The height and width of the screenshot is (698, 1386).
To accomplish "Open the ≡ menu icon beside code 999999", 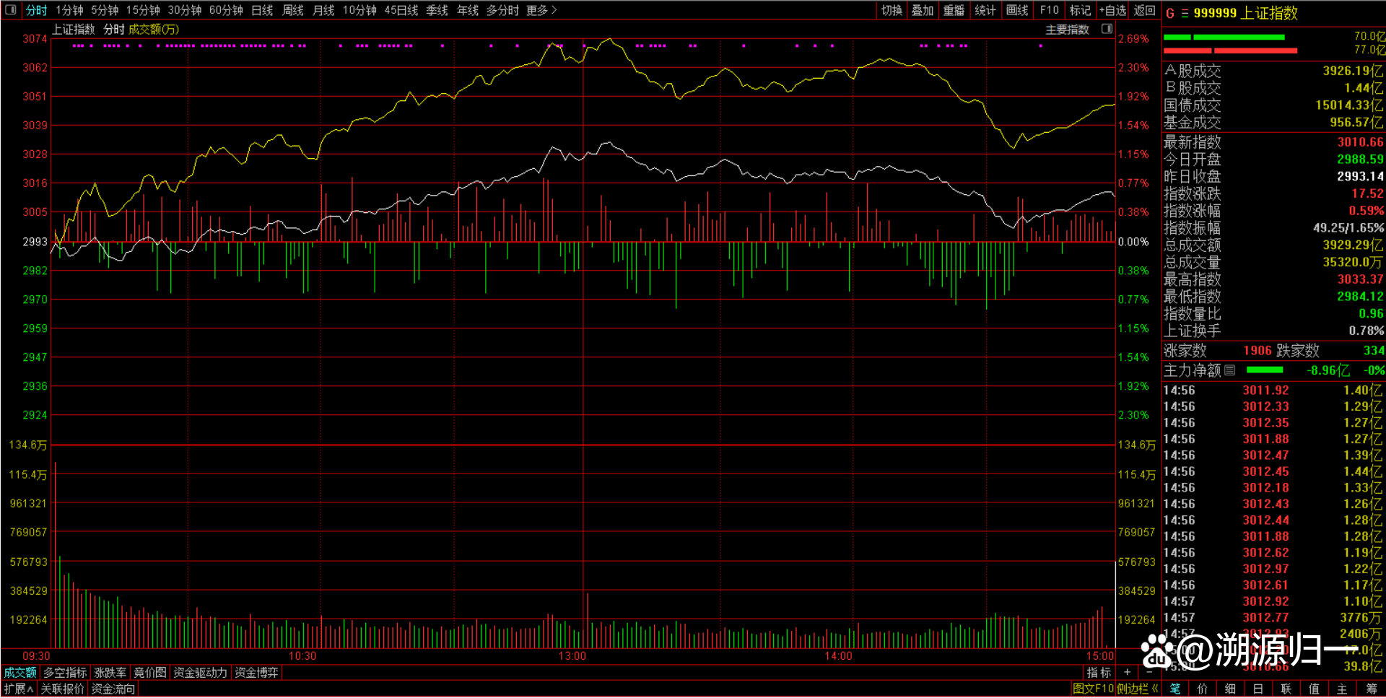I will click(x=1185, y=13).
